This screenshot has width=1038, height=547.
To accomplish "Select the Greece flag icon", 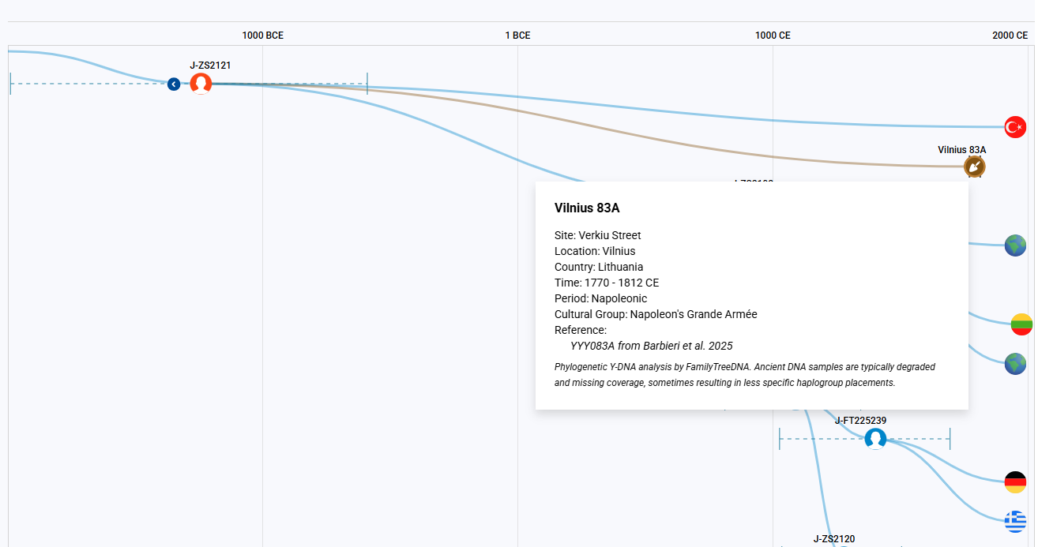I will pyautogui.click(x=1015, y=521).
